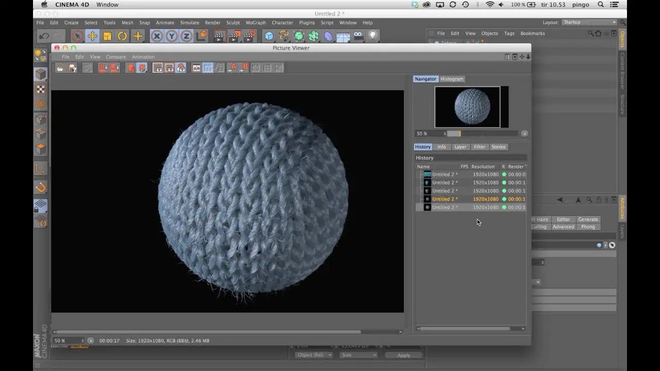Toggle the X axis lock

(157, 36)
